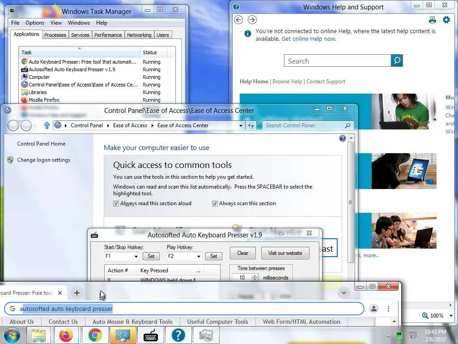Click the Help search magnifier button
458x344 pixels.
(x=397, y=60)
